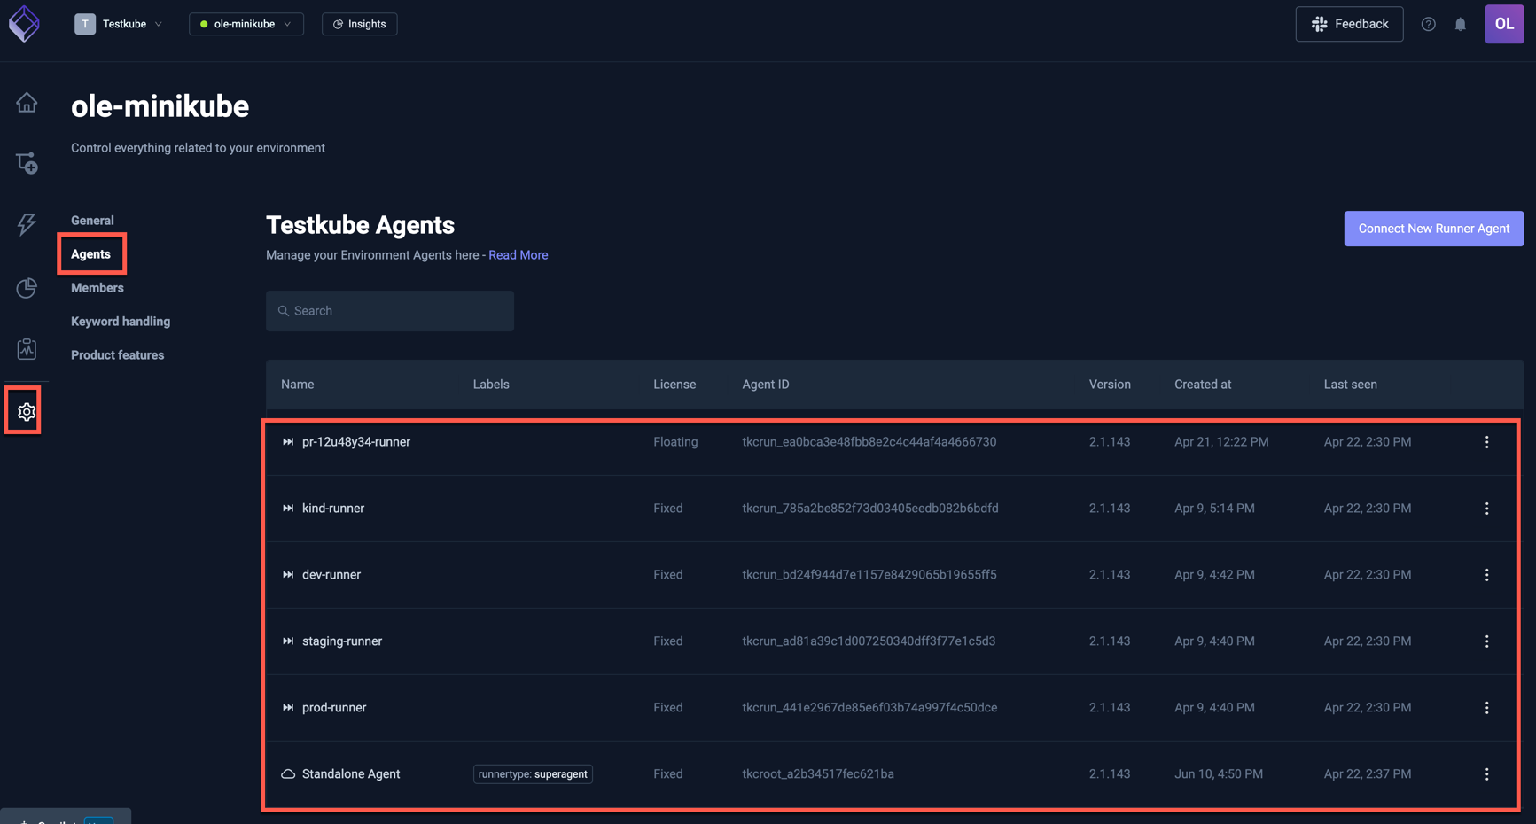
Task: Open the Triggers lightning bolt icon
Action: click(x=27, y=225)
